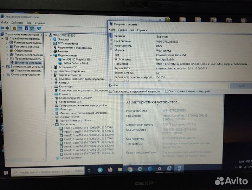The width and height of the screenshot is (252, 190).
Task: Open the shield security app on taskbar
Action: (x=150, y=169)
